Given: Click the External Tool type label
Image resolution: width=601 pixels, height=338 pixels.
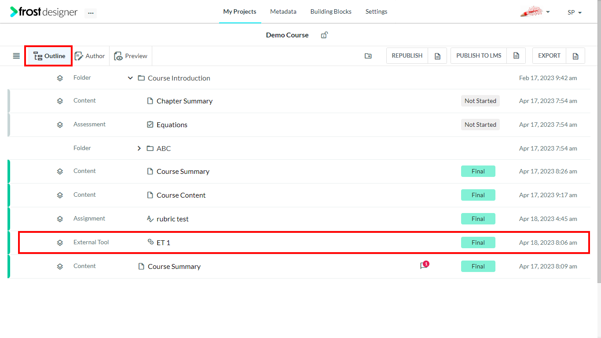Looking at the screenshot, I should point(91,242).
